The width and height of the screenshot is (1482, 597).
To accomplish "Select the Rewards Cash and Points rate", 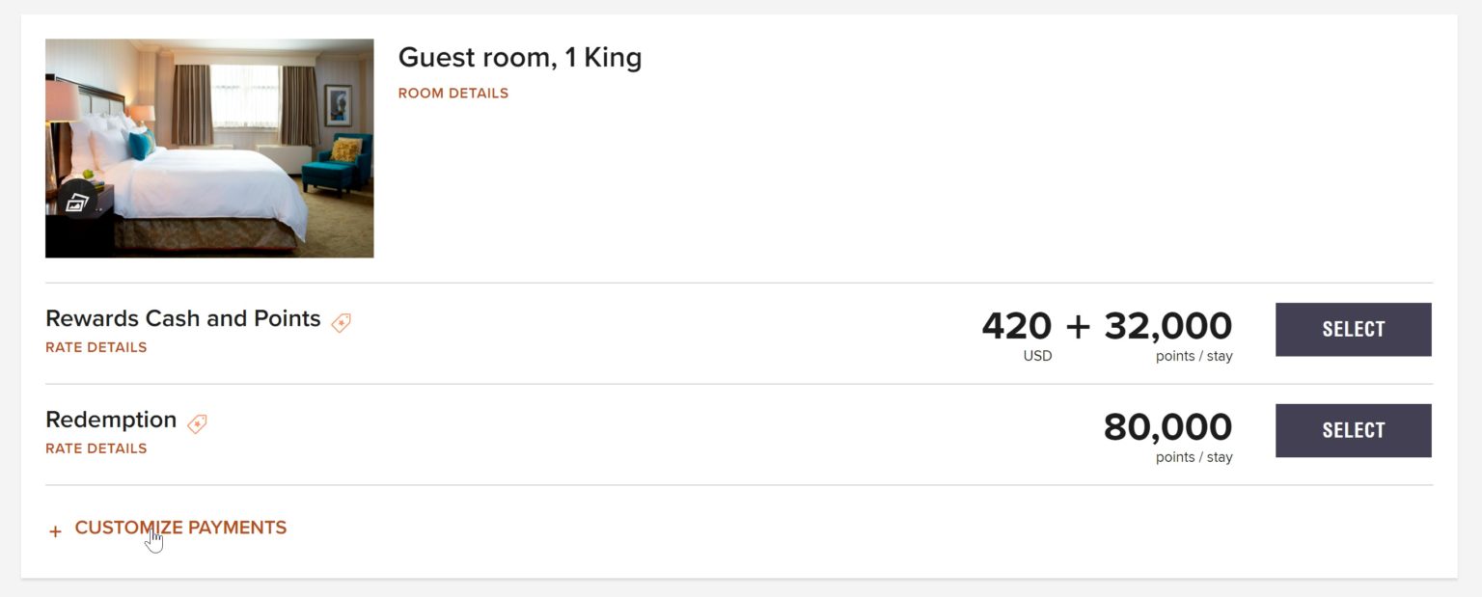I will [1353, 329].
